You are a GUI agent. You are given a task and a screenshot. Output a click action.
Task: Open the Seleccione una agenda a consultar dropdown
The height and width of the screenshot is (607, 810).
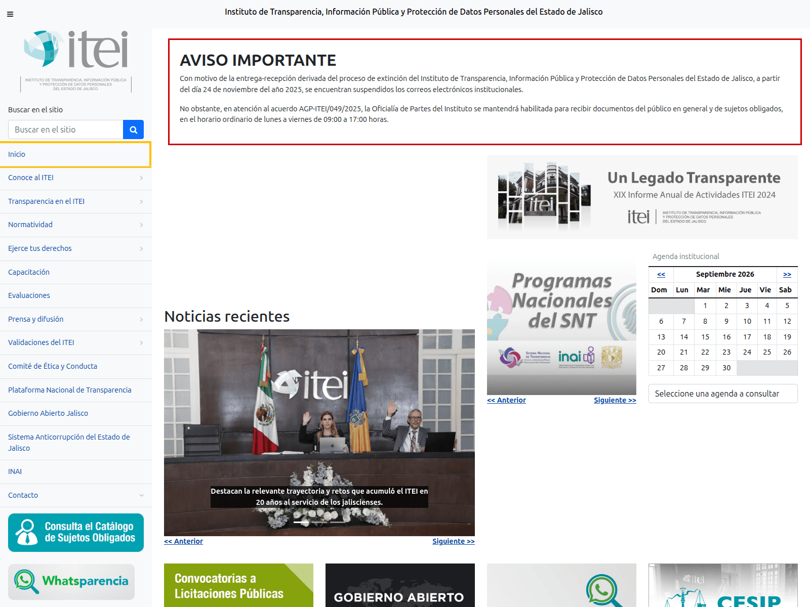723,394
